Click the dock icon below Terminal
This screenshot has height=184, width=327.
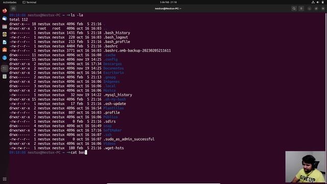(x=5, y=77)
